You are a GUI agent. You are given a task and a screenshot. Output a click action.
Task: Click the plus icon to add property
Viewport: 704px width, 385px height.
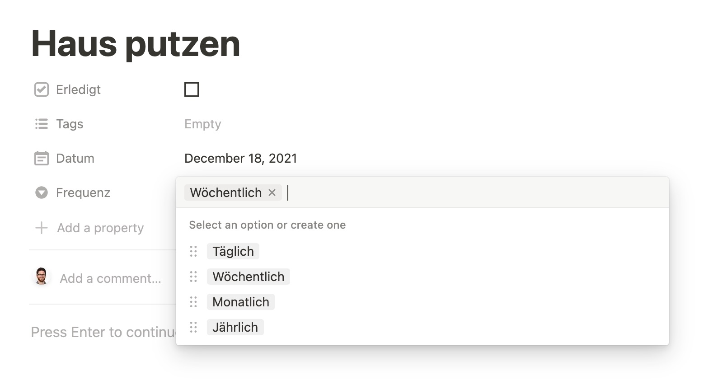(x=42, y=228)
